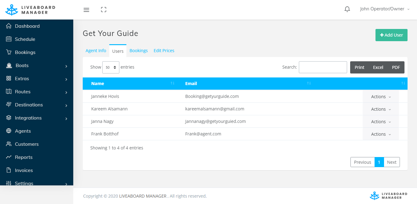Click the Agents globe icon
The height and width of the screenshot is (204, 417).
coord(9,131)
